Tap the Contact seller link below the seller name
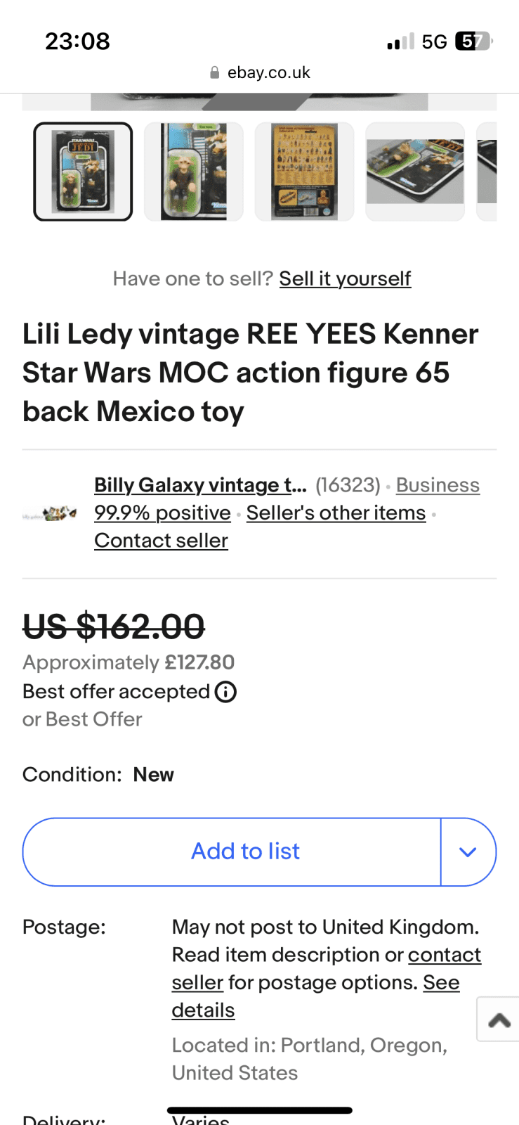 pos(161,541)
